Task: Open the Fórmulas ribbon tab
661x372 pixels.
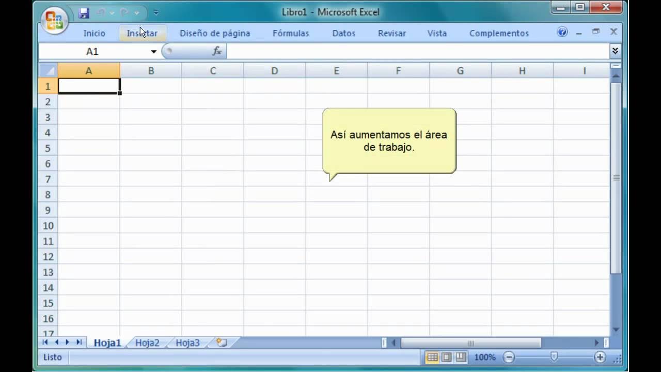Action: pos(291,33)
